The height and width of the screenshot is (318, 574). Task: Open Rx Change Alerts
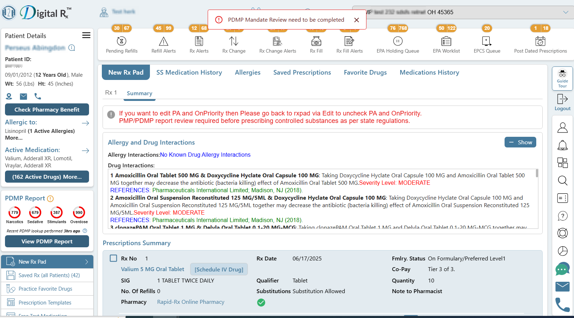(x=278, y=45)
